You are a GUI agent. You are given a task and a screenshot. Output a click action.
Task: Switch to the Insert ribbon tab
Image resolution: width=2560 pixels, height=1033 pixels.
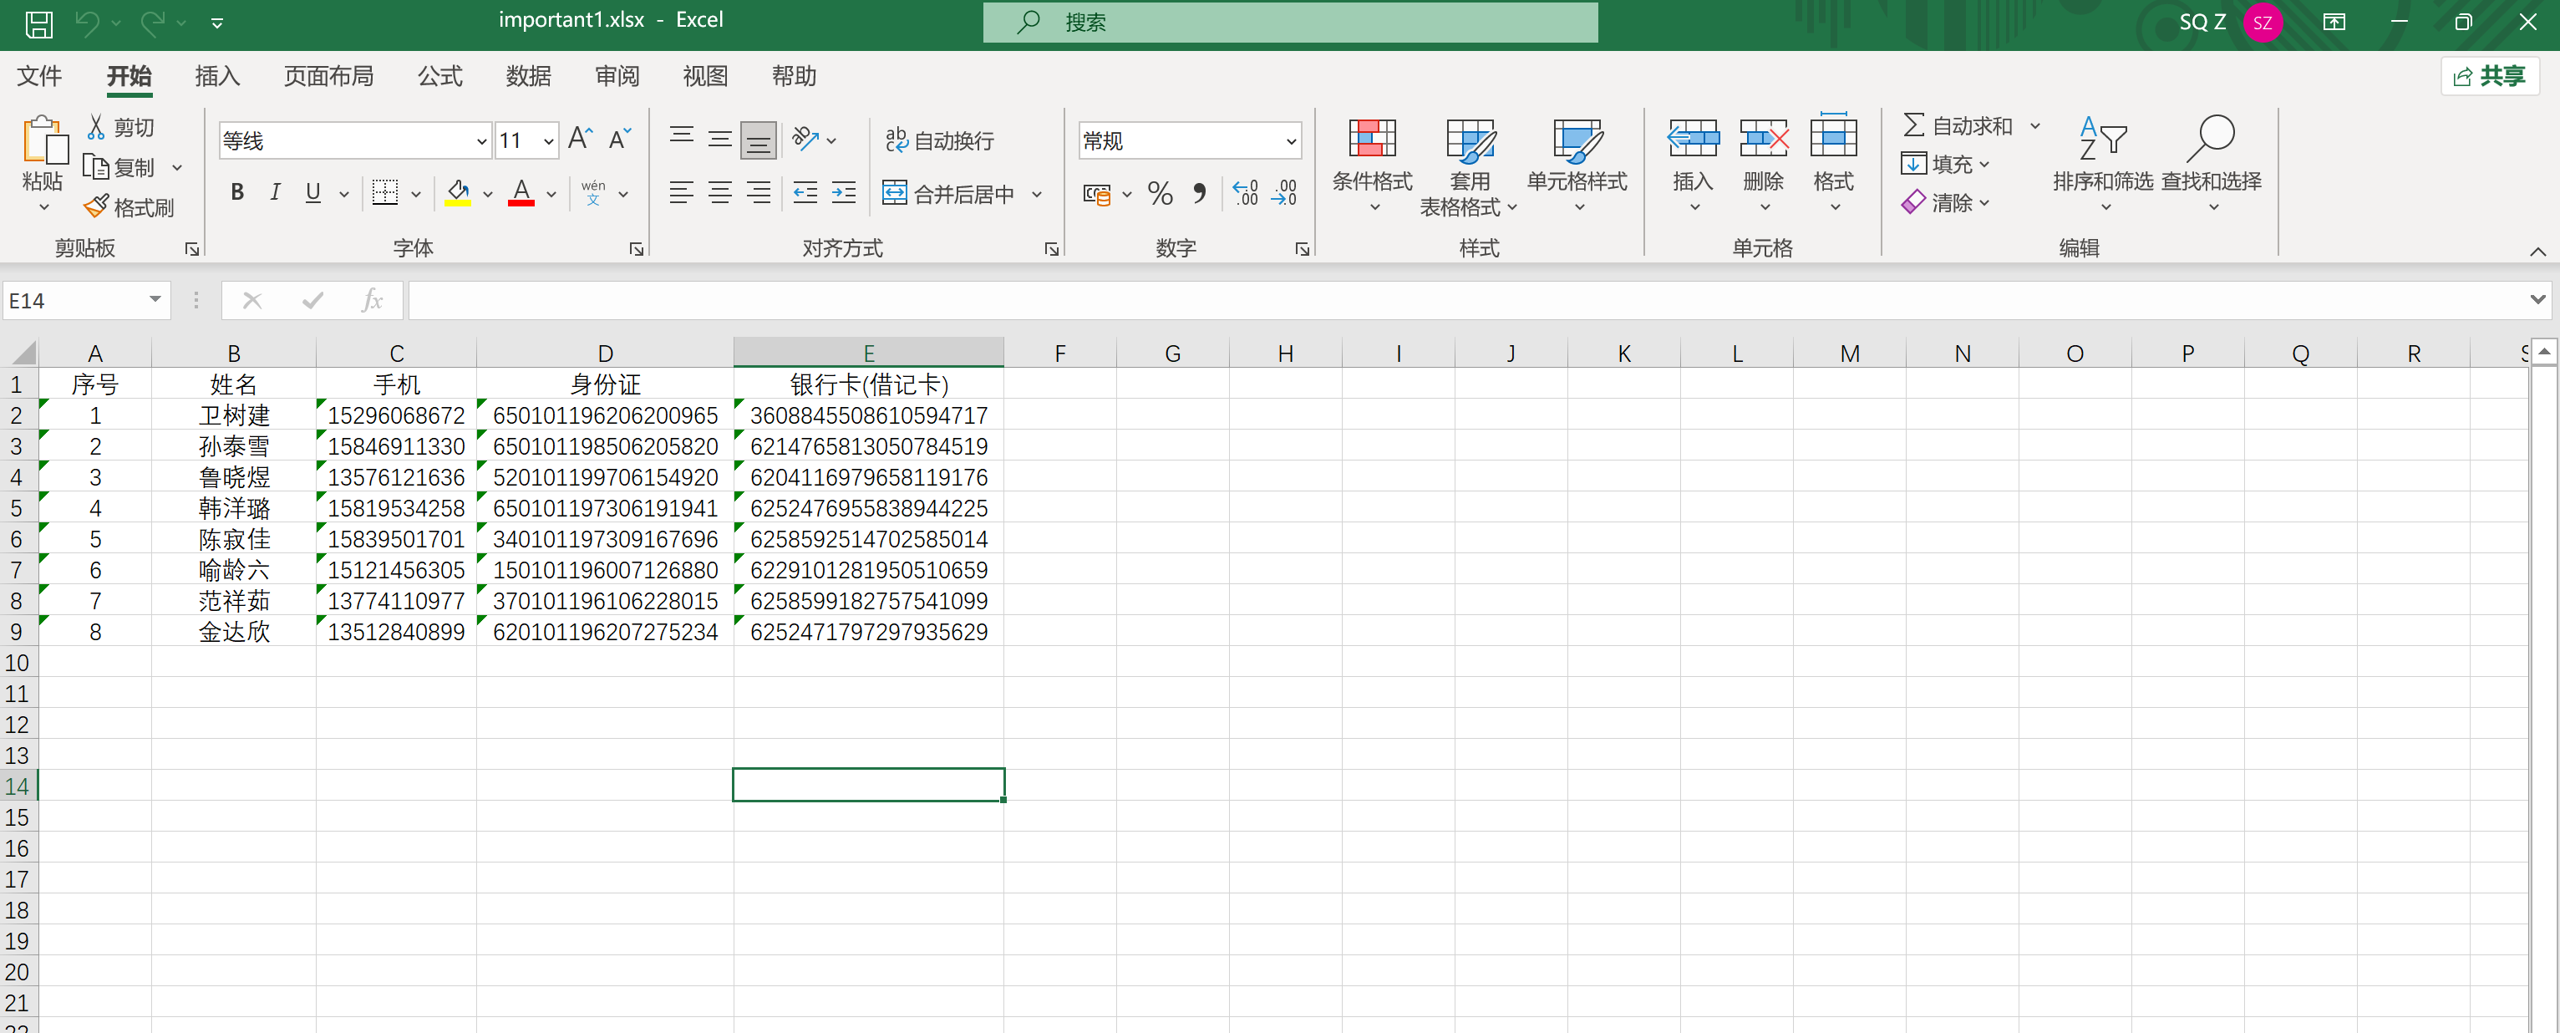pyautogui.click(x=216, y=77)
